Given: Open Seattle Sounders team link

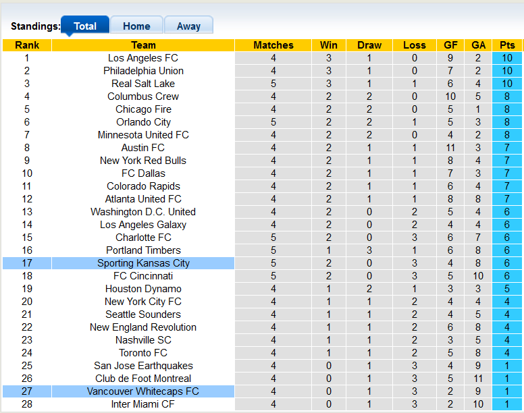Looking at the screenshot, I should 143,314.
